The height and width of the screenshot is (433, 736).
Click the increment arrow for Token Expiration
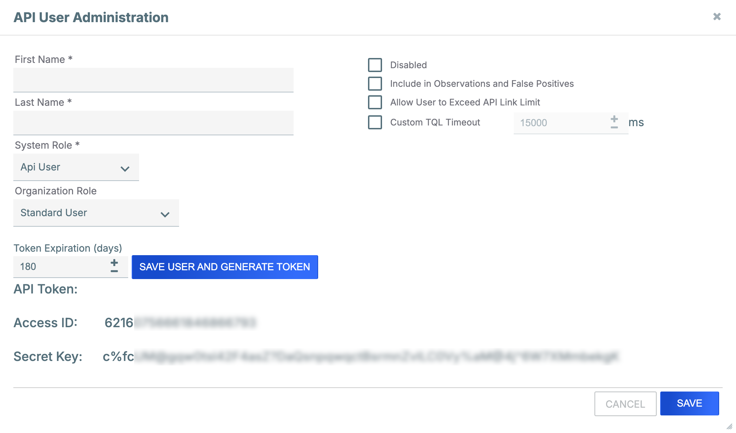[x=114, y=263]
